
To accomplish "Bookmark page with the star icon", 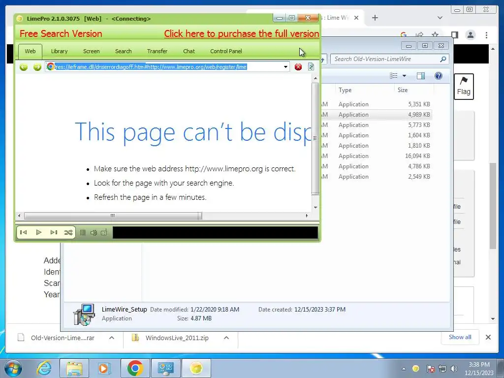I will [x=435, y=35].
